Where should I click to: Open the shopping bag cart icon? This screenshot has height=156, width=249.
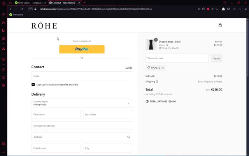[x=220, y=25]
